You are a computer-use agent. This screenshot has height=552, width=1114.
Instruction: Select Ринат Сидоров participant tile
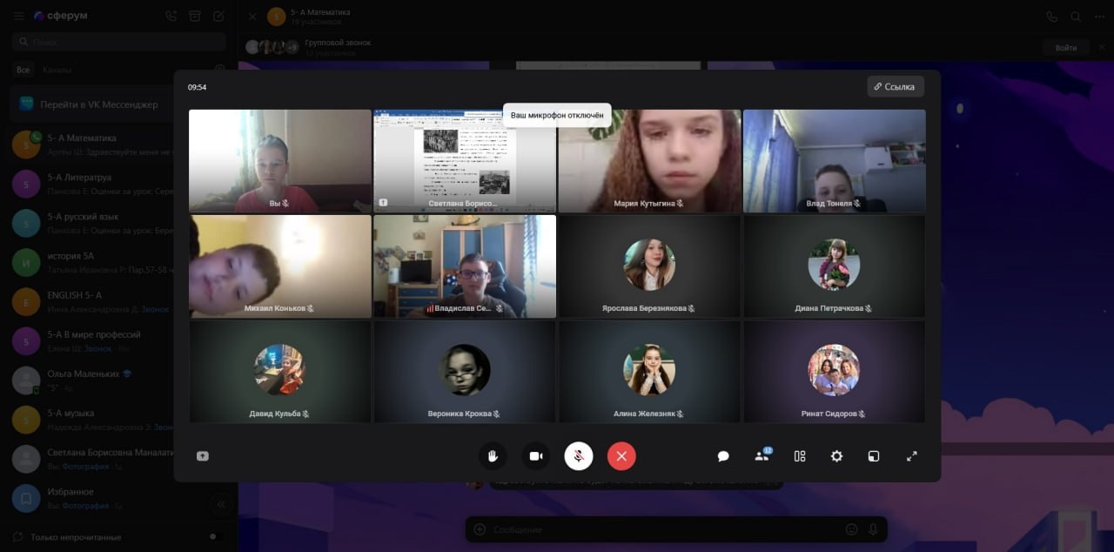point(834,372)
